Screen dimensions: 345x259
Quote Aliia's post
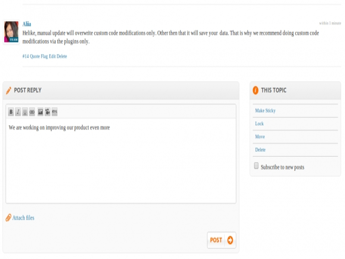(x=34, y=57)
